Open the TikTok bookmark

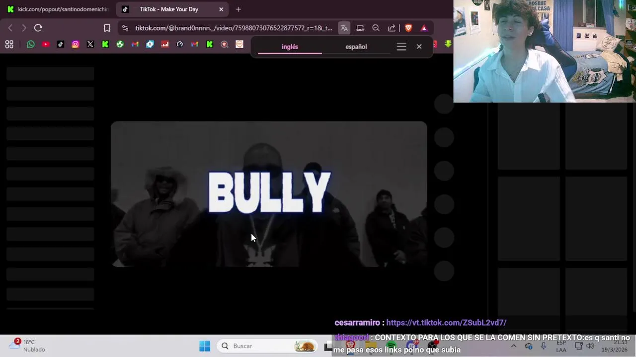click(x=61, y=44)
